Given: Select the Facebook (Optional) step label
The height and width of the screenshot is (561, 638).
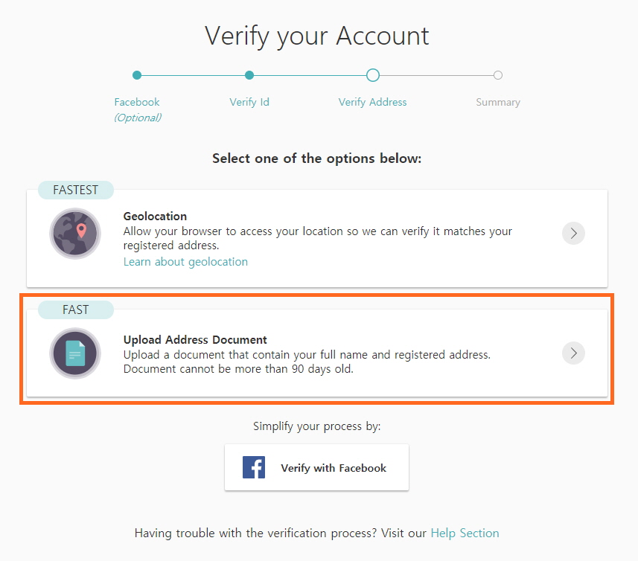Looking at the screenshot, I should pos(137,109).
